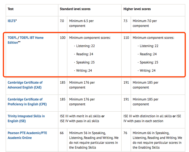The width and height of the screenshot is (189, 152).
Task: Click the PTE standard score 66
Action: tap(62, 133)
